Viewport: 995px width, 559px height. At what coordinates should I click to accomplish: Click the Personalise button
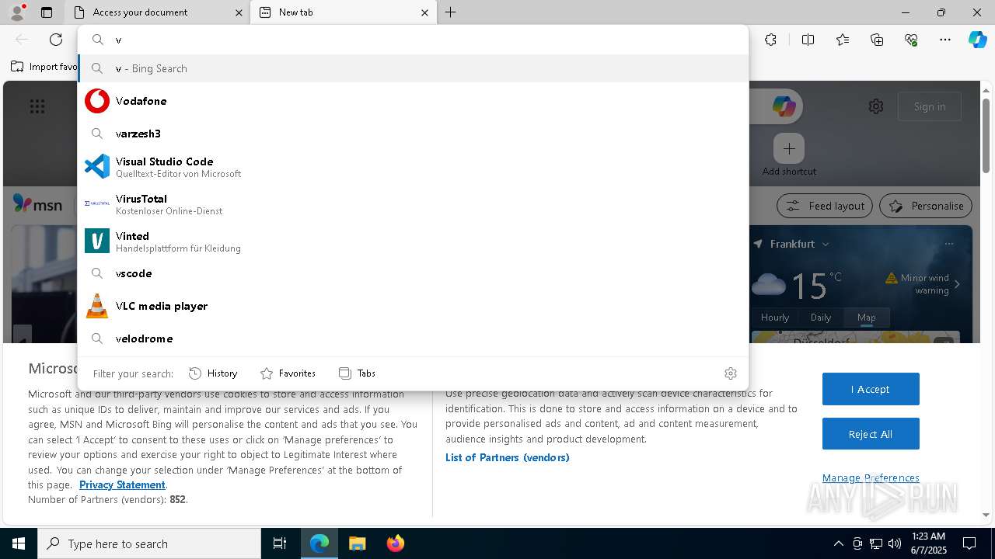(x=926, y=206)
